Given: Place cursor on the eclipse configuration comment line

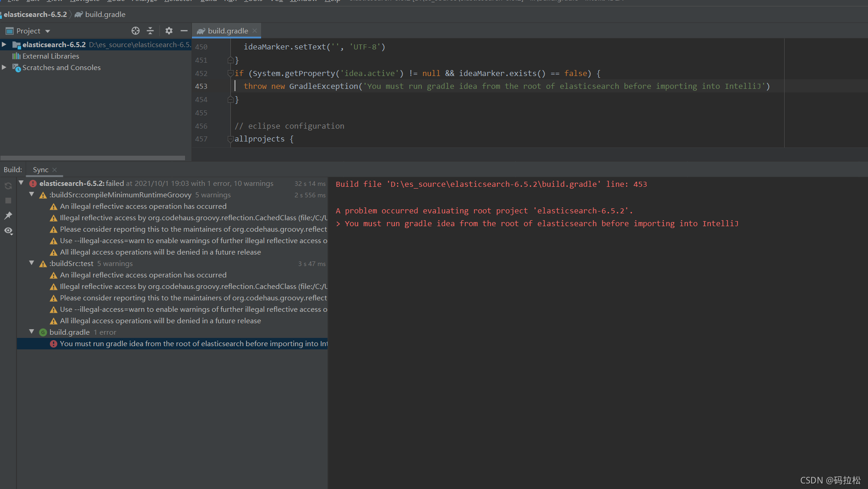Looking at the screenshot, I should [x=289, y=126].
